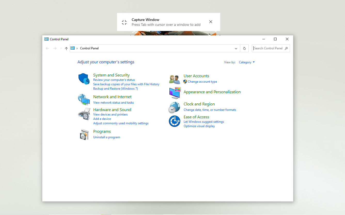Select View network status and tasks
The width and height of the screenshot is (345, 215).
[x=113, y=103]
